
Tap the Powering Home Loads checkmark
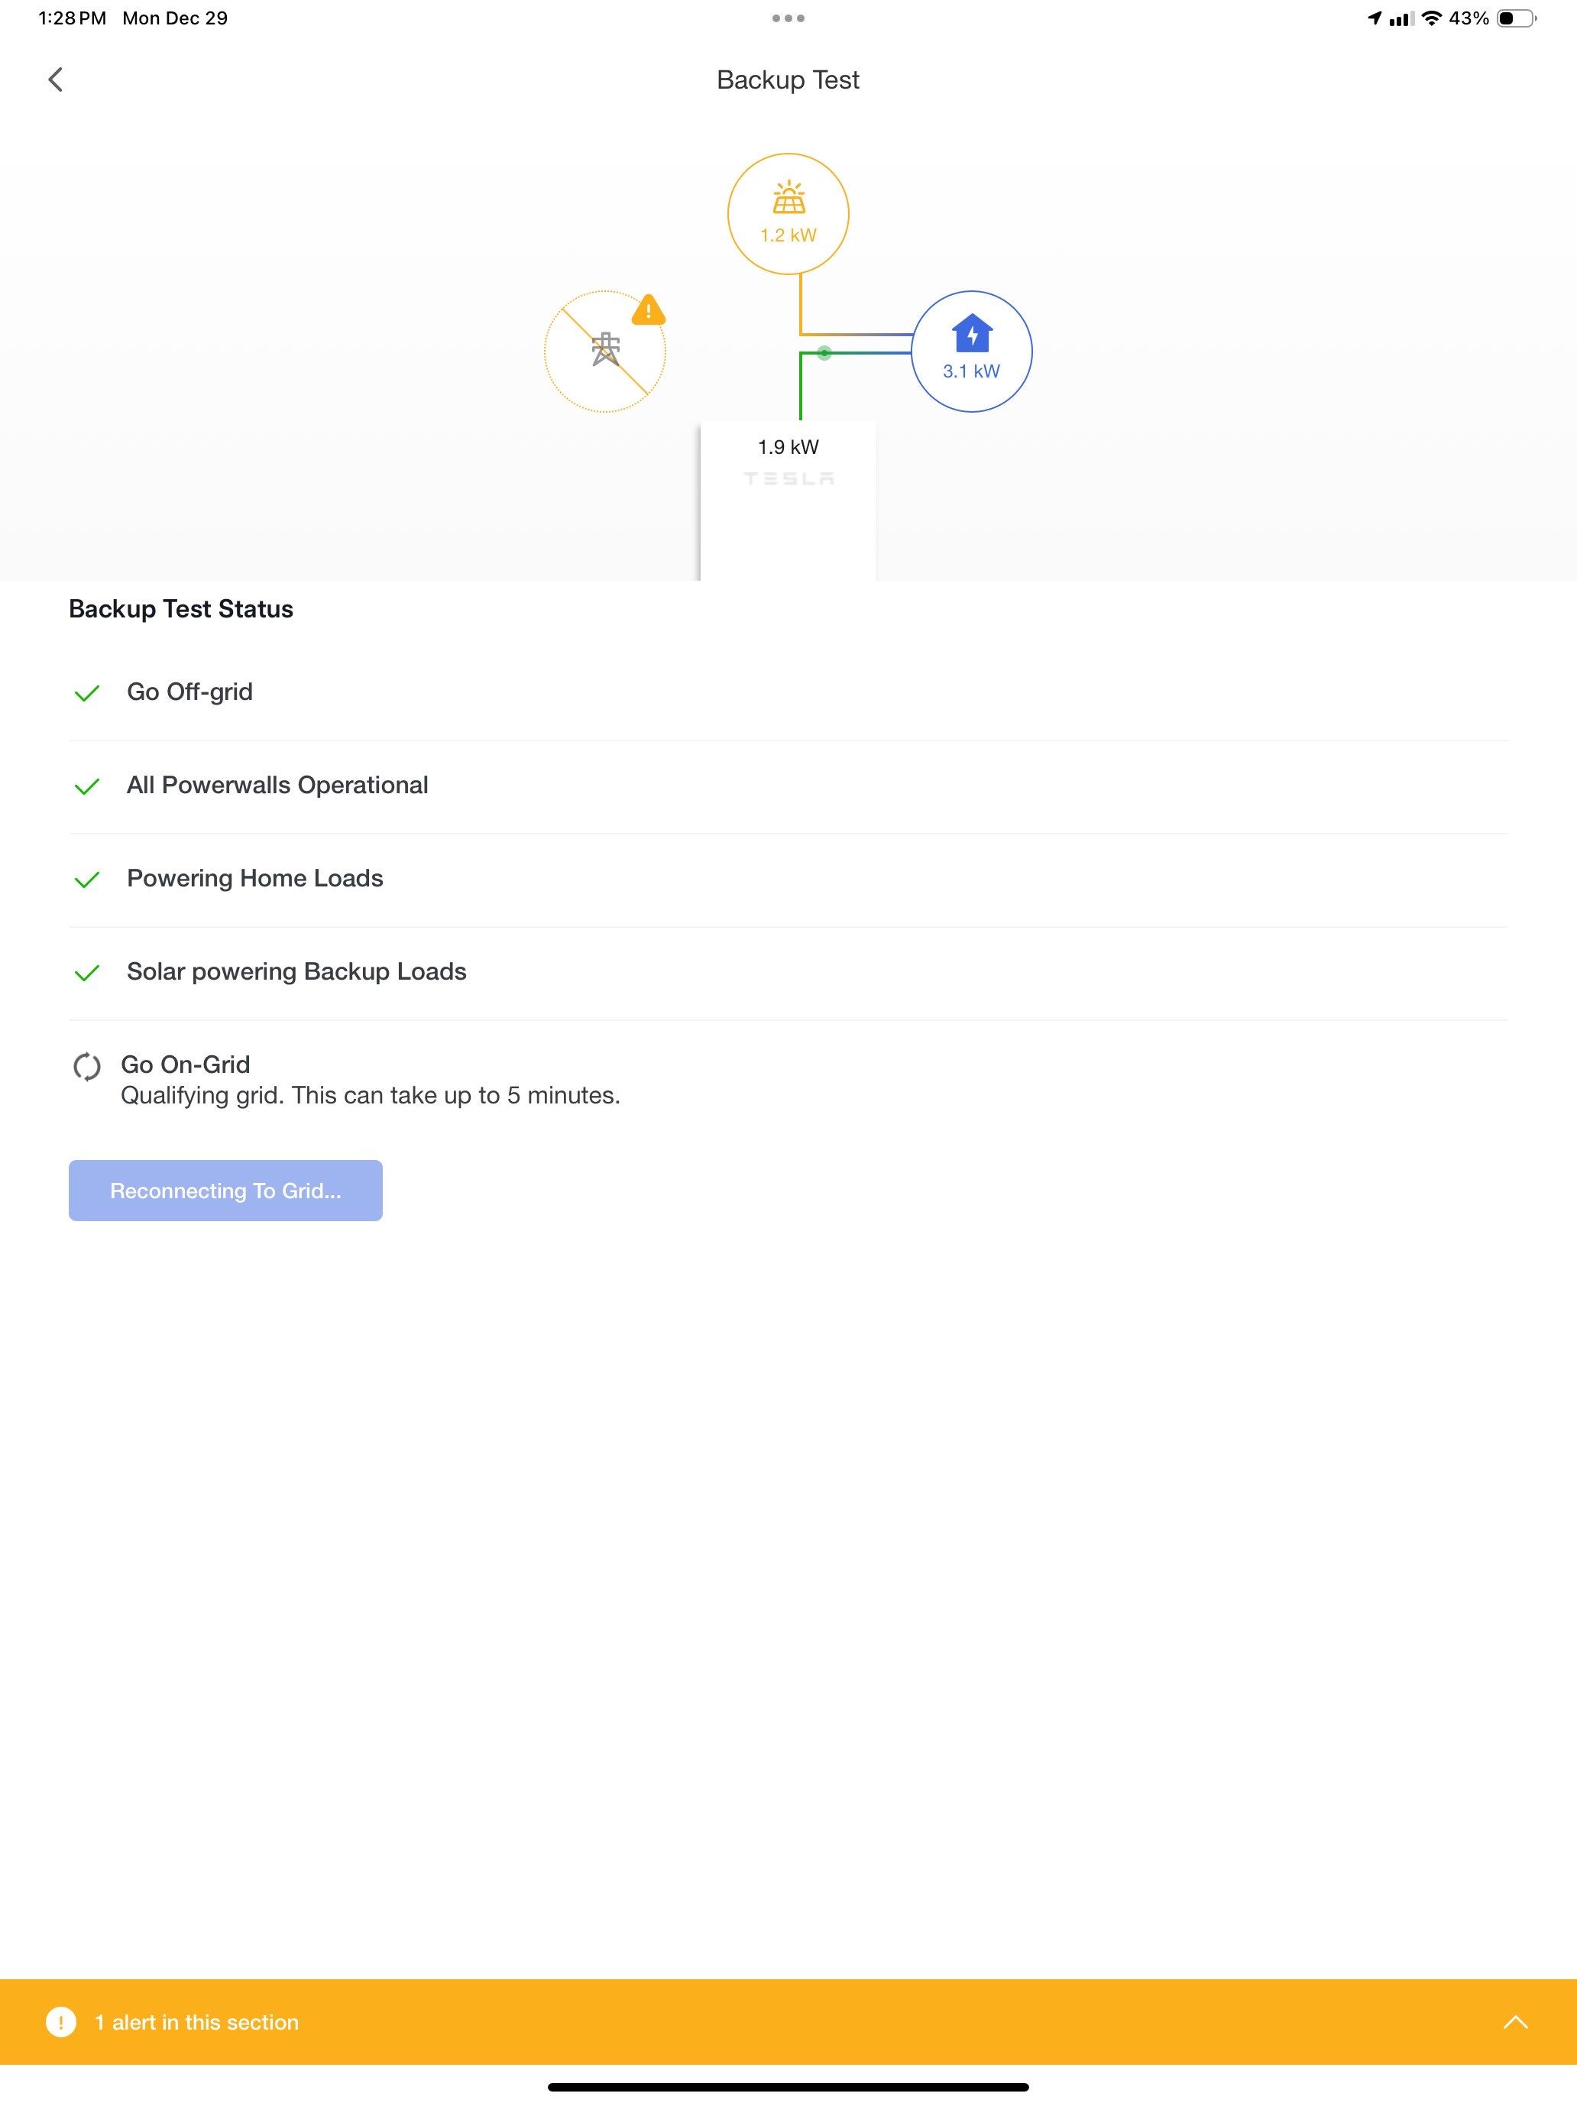coord(86,880)
